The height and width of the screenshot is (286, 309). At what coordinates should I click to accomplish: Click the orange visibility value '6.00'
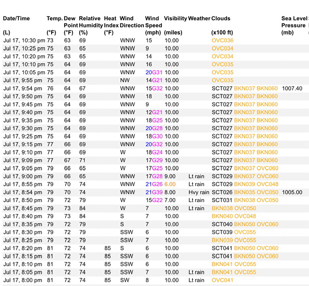(x=170, y=184)
